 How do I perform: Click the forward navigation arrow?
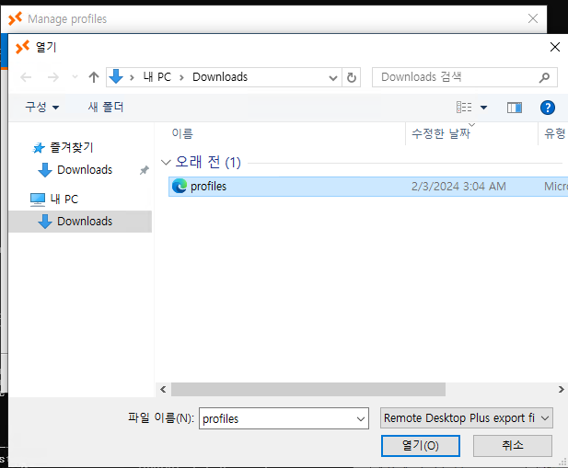coord(53,77)
